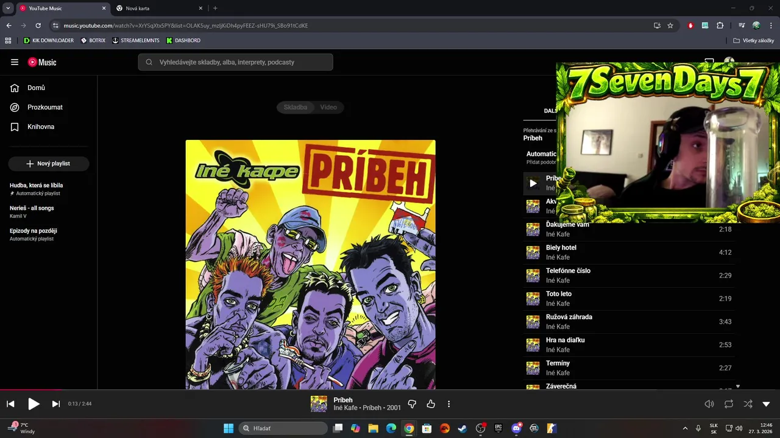Switch to Video mode
This screenshot has height=438, width=780.
pyautogui.click(x=328, y=107)
